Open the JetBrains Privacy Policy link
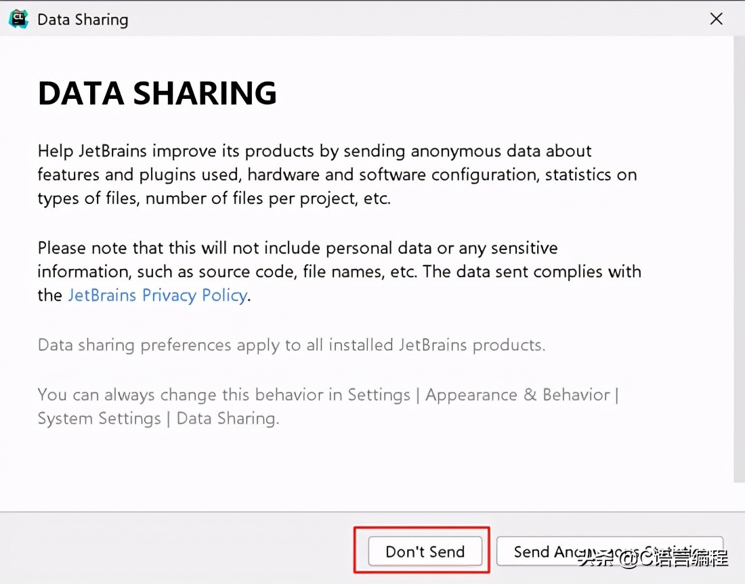Screen dimensions: 745x584 [157, 295]
